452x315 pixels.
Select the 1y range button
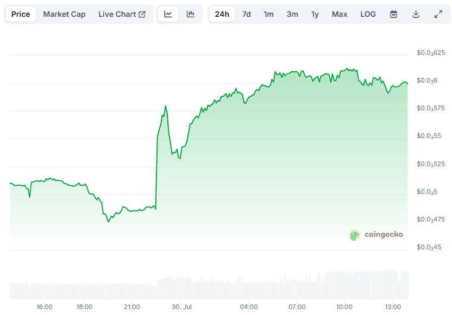315,14
